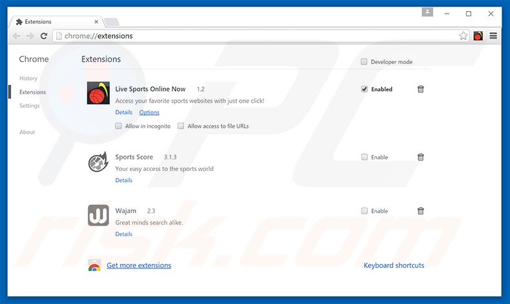This screenshot has height=304, width=510.
Task: Remove Live Sports Online Now with trash icon
Action: pyautogui.click(x=420, y=89)
